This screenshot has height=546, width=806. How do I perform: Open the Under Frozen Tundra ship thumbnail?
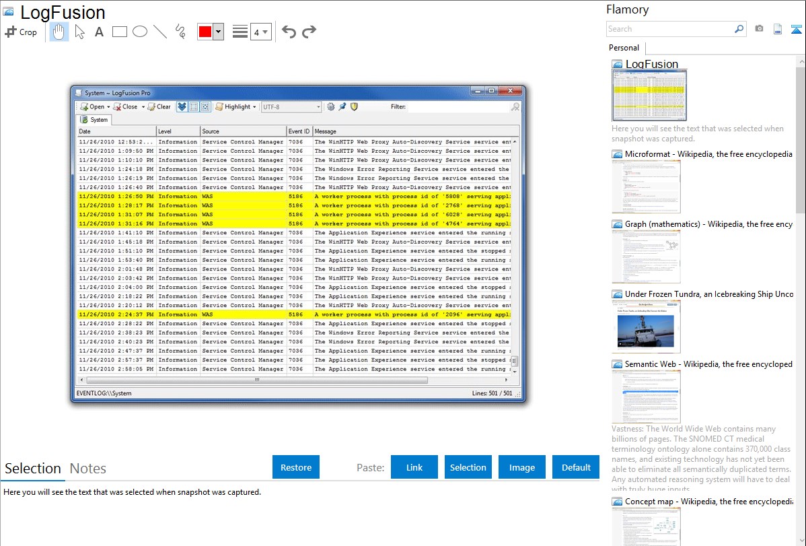coord(646,327)
